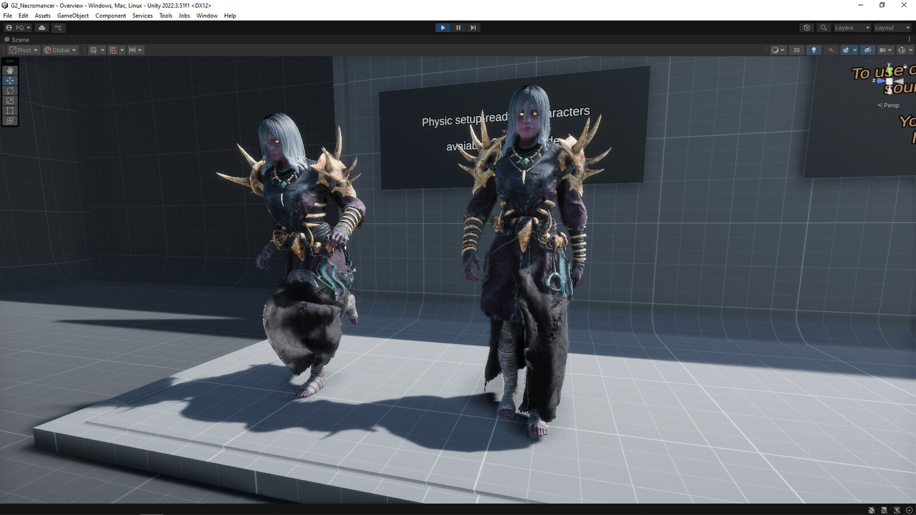
Task: Expand scene camera dropdown arrow
Action: coord(890,50)
